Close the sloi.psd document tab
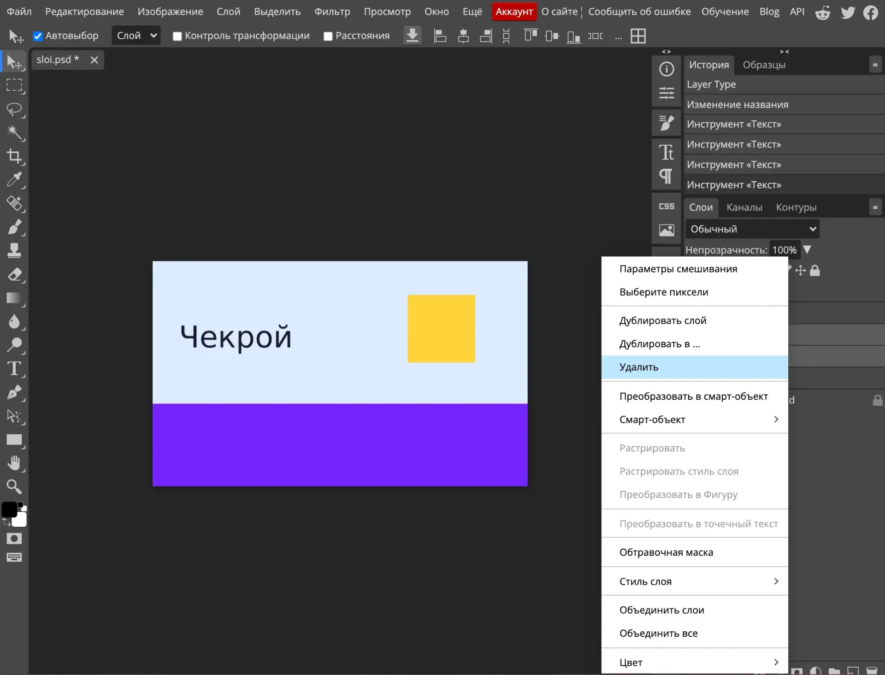Image resolution: width=885 pixels, height=675 pixels. pos(94,60)
